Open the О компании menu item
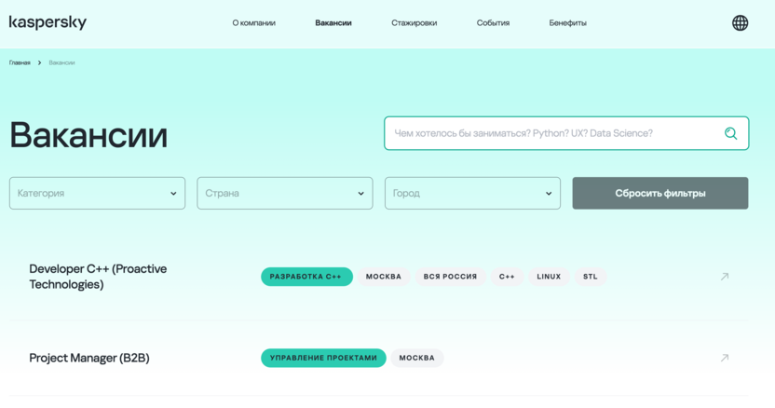The height and width of the screenshot is (408, 775). tap(254, 22)
